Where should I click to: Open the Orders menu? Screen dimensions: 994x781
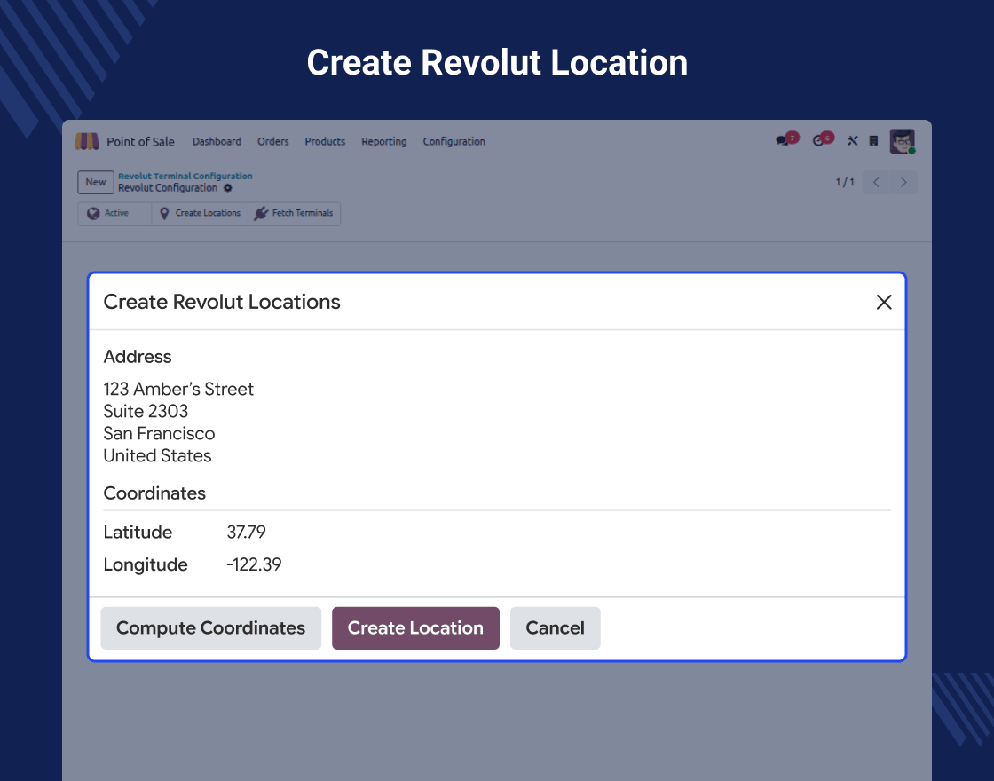click(273, 141)
